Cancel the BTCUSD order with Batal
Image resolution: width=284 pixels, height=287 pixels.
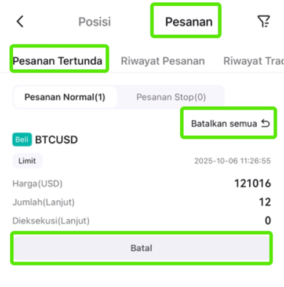pos(141,248)
